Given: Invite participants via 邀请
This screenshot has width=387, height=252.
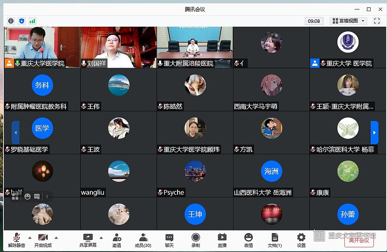Looking at the screenshot, I should (117, 240).
